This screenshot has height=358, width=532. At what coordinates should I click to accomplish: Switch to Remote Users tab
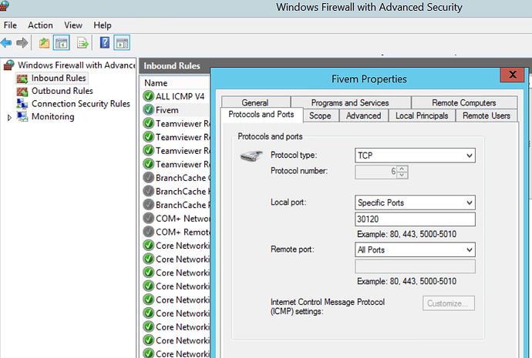click(487, 115)
